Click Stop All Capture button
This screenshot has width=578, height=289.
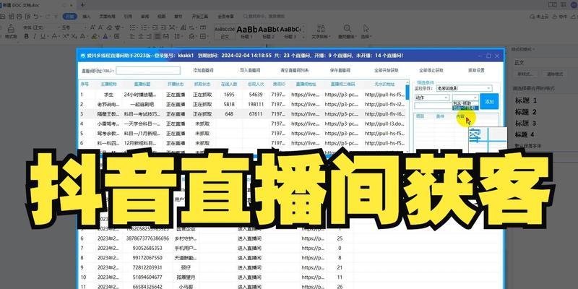click(x=431, y=70)
